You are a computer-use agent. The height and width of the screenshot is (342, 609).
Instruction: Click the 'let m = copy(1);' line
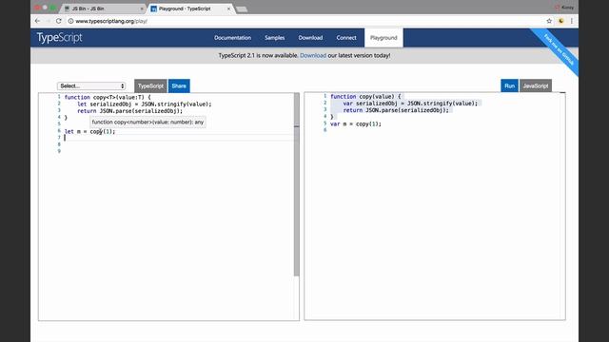tap(89, 131)
